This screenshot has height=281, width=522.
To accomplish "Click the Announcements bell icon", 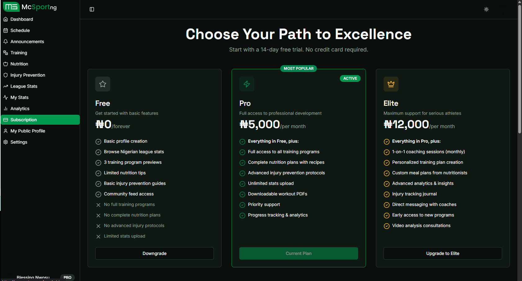I will (6, 42).
